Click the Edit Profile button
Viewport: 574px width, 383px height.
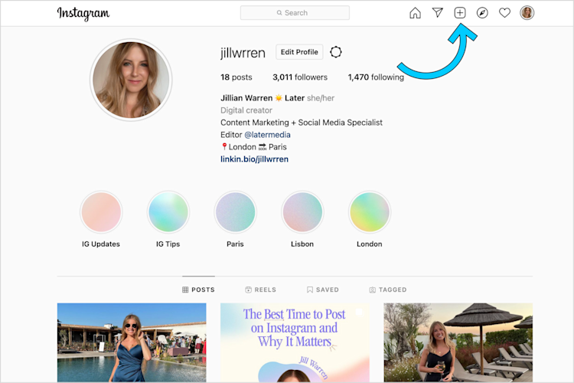[299, 52]
